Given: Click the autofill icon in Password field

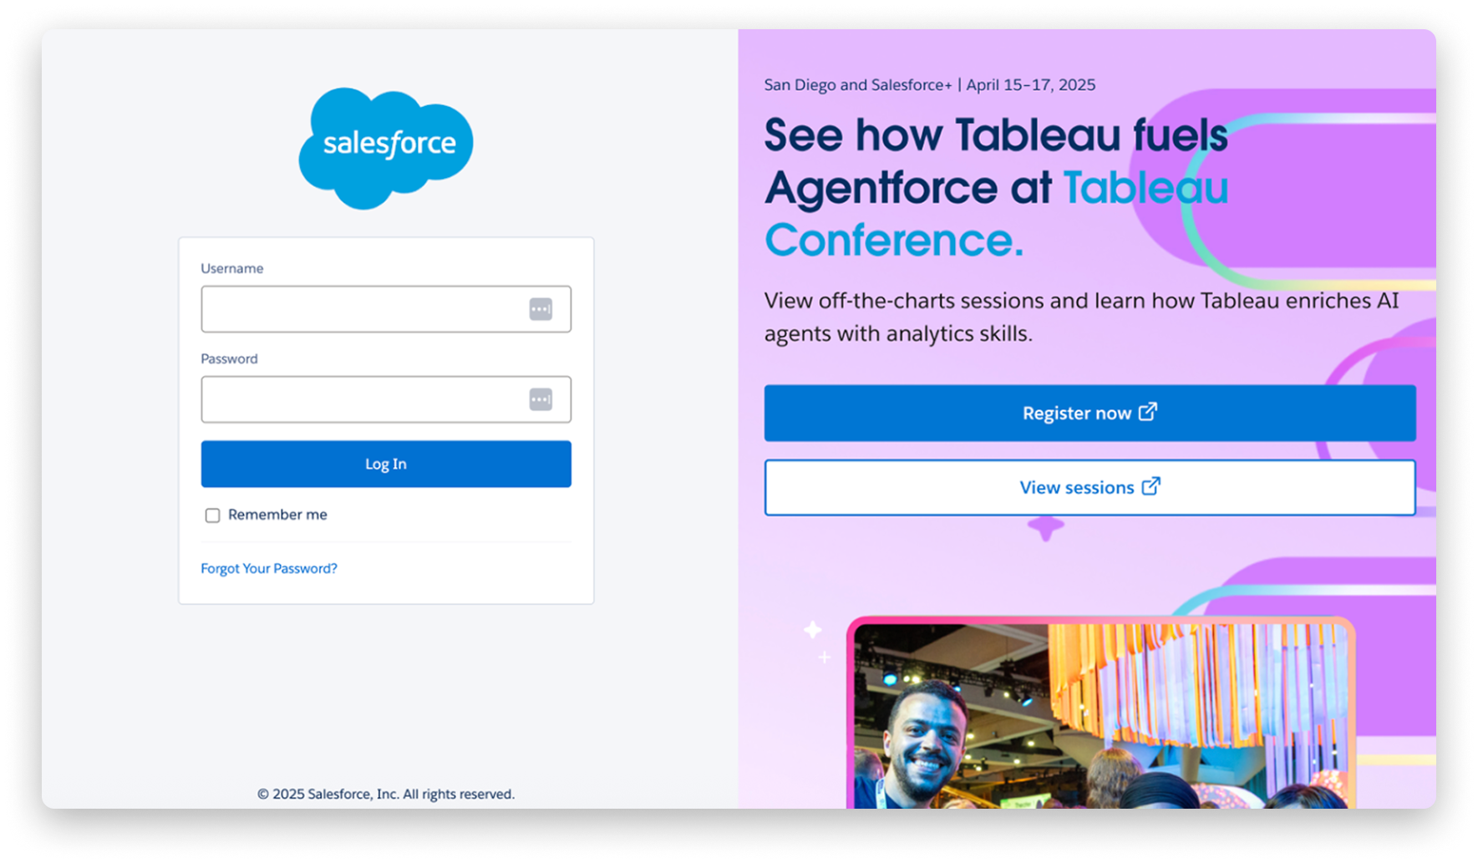Looking at the screenshot, I should click(x=541, y=399).
